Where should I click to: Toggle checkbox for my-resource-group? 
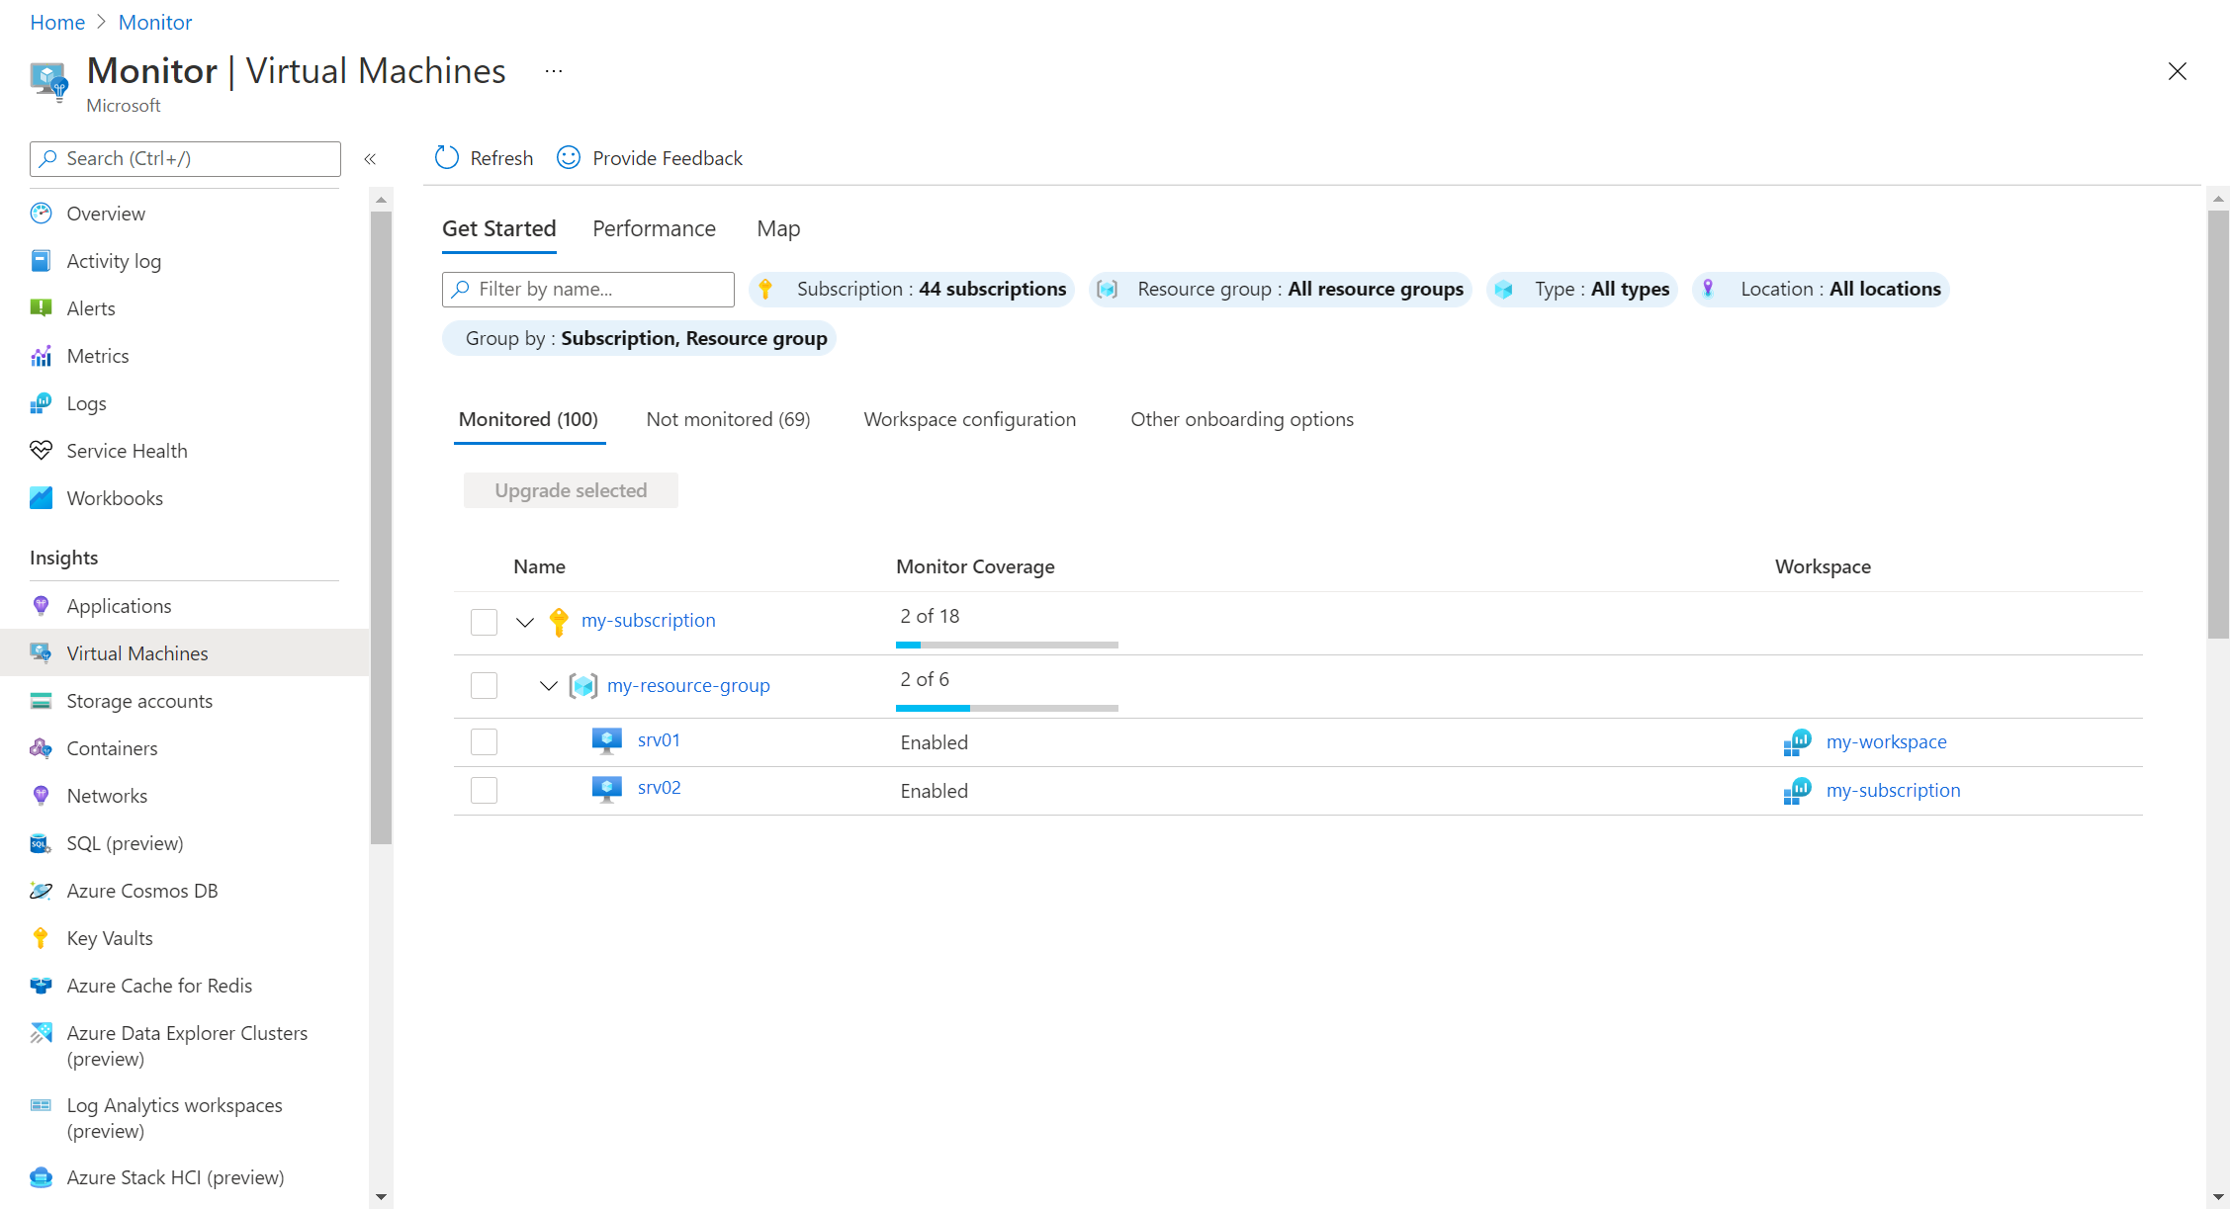[484, 686]
